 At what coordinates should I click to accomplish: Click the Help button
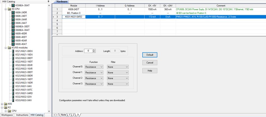click(x=150, y=71)
